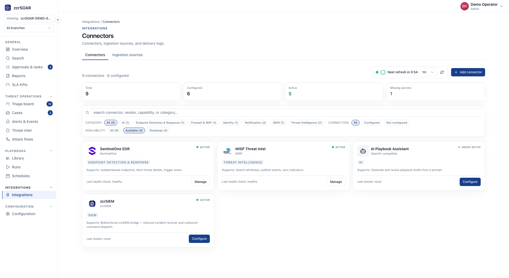The image size is (509, 278).
Task: Switch to the Ingestion sources tab
Action: click(128, 55)
